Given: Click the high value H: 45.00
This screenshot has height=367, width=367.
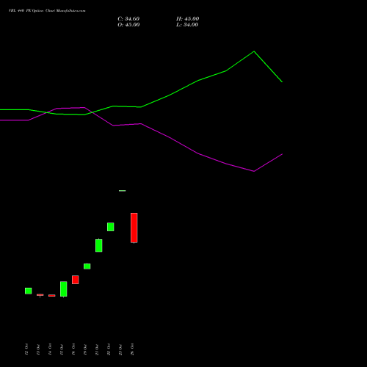Looking at the screenshot, I should (187, 19).
